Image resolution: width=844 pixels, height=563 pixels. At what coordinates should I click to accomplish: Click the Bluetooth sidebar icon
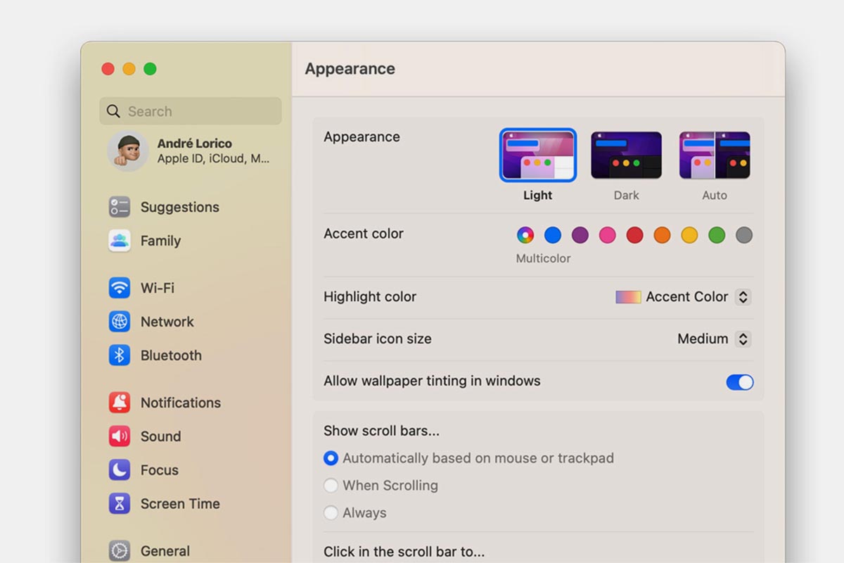[x=120, y=355]
